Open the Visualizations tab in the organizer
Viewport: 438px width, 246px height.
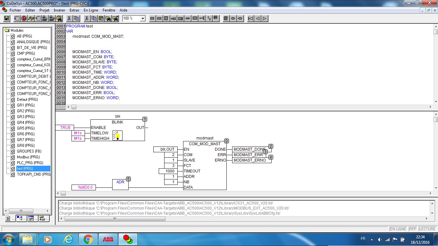click(31, 218)
